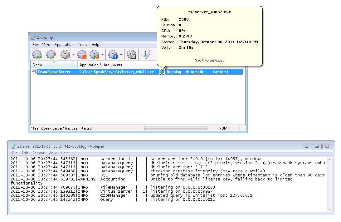Click Notepad scrollbar up arrow
Viewport: 341px width, 222px height.
(x=329, y=160)
